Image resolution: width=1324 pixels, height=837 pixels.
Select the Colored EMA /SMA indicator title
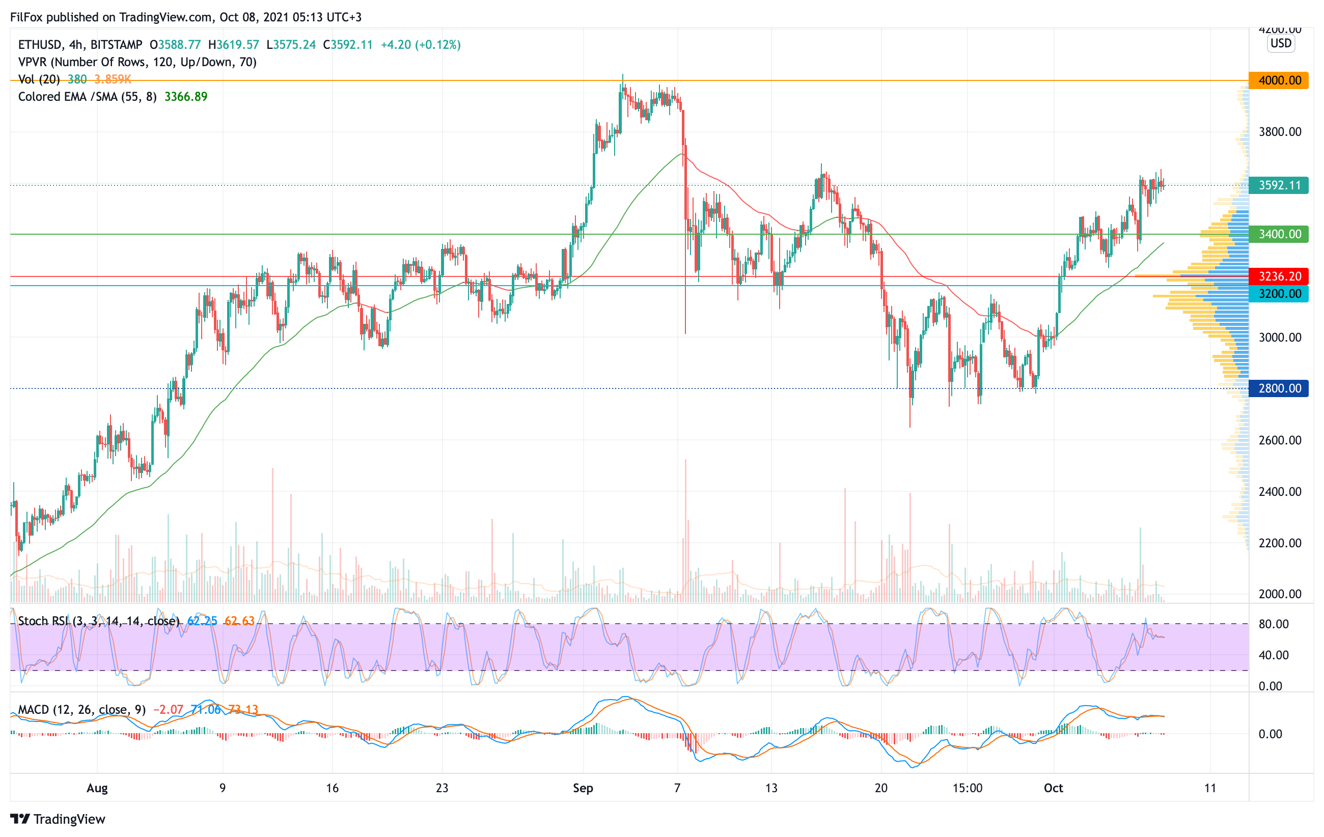(87, 97)
